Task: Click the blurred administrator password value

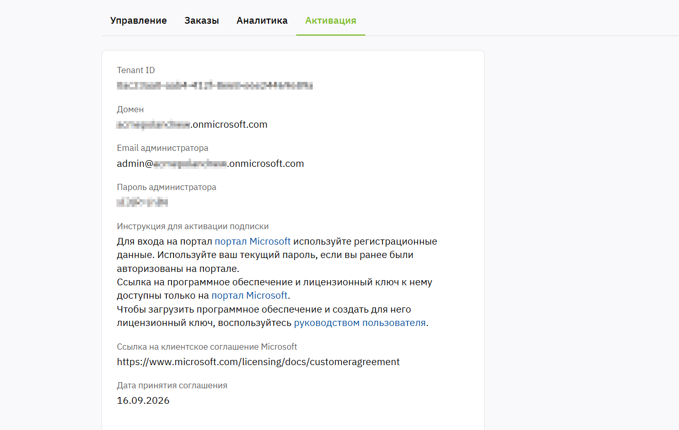Action: [143, 202]
